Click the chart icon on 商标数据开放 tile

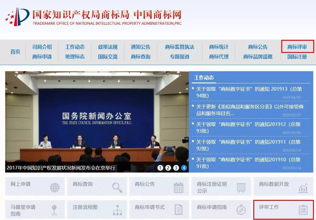(x=303, y=188)
